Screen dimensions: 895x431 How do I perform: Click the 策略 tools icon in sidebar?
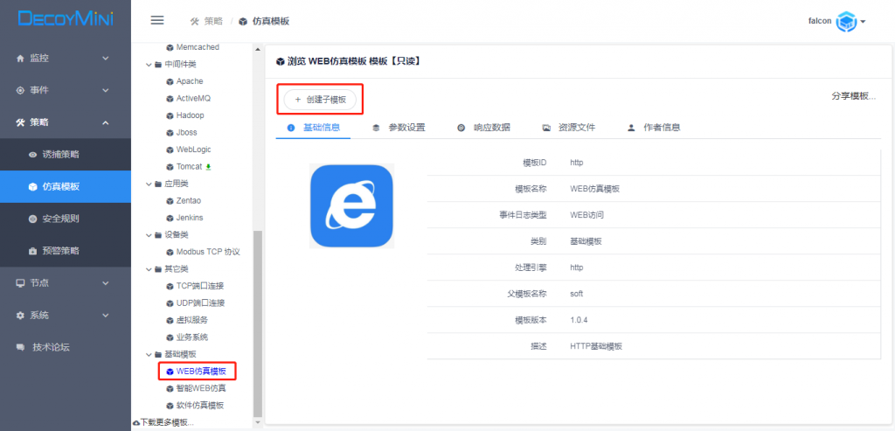pos(21,122)
